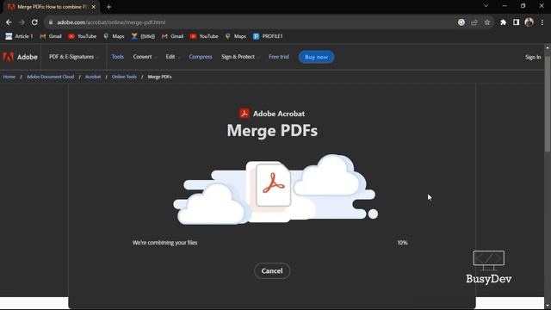Open Acrobat breadcrumb link

(93, 77)
